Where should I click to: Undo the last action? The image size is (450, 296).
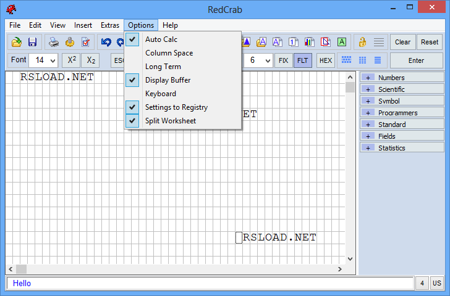pos(106,42)
